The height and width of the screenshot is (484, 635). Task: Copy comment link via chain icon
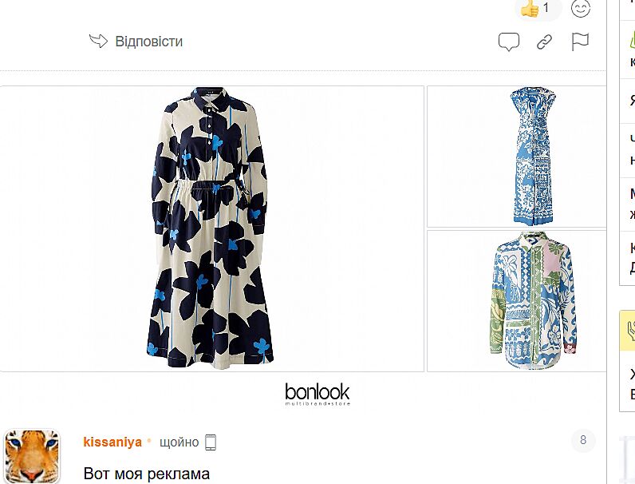point(545,42)
